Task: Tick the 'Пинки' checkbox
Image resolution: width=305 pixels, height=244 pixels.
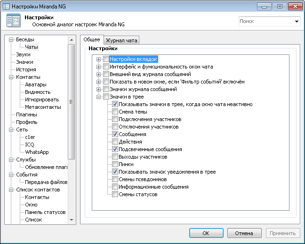Action: pyautogui.click(x=115, y=164)
